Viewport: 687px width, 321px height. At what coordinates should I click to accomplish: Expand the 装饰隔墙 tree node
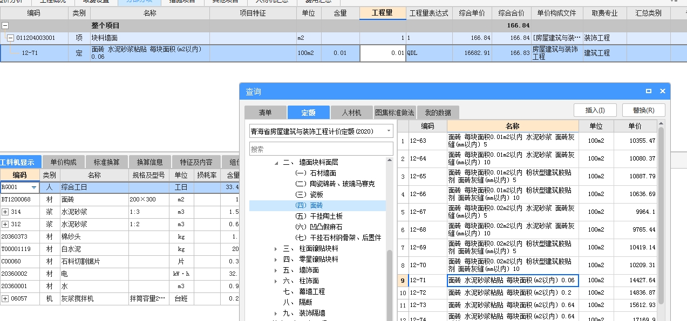point(276,313)
